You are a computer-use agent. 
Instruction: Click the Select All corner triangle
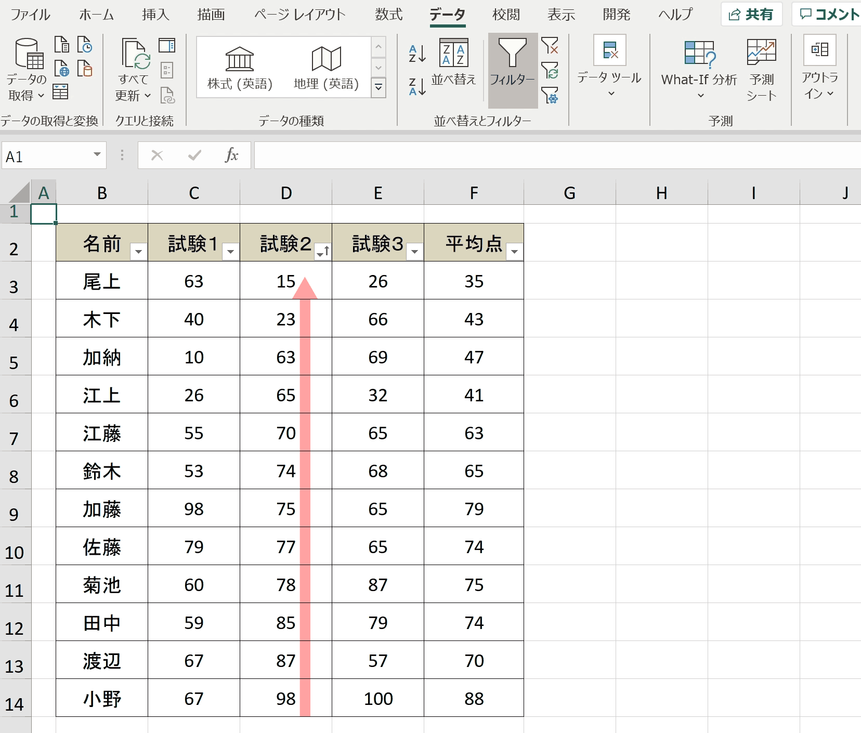pos(19,192)
